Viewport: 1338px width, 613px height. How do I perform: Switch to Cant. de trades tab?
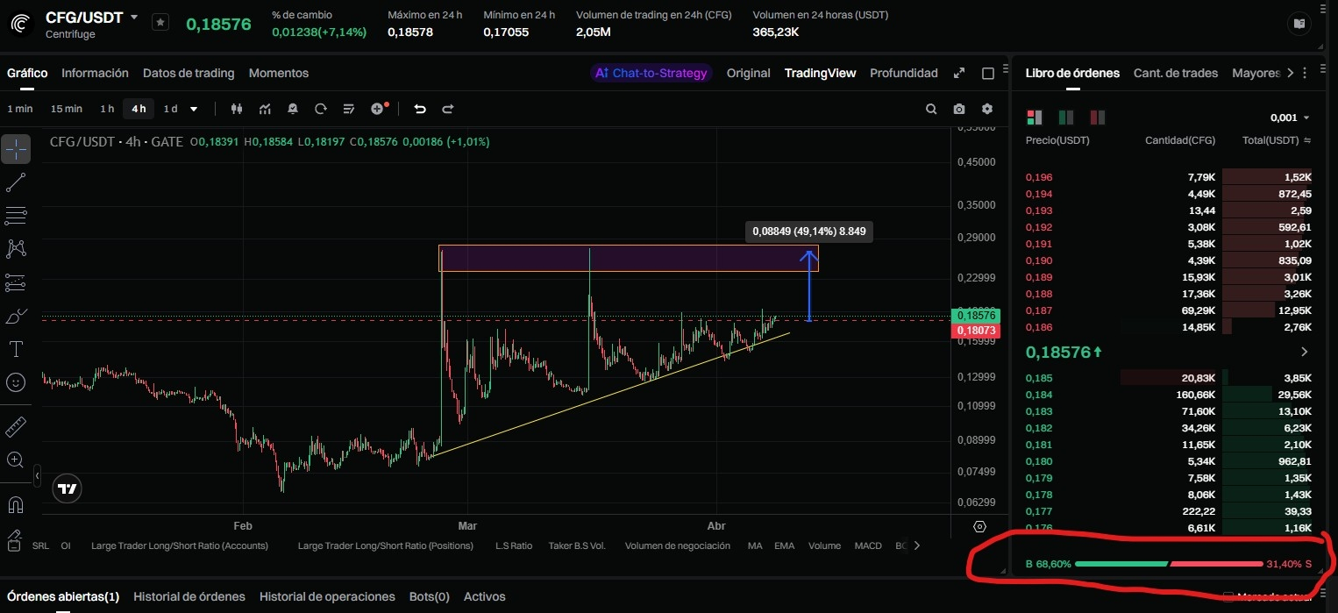1176,73
